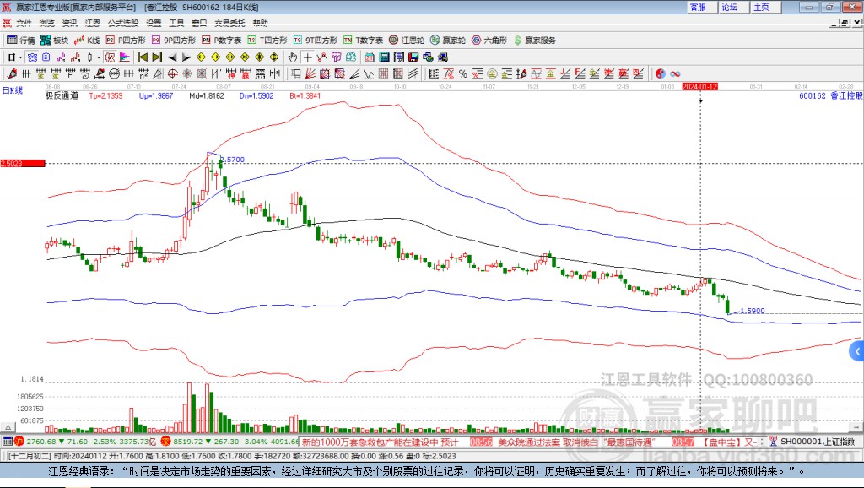Open the 9P四方形 tool

(x=174, y=41)
